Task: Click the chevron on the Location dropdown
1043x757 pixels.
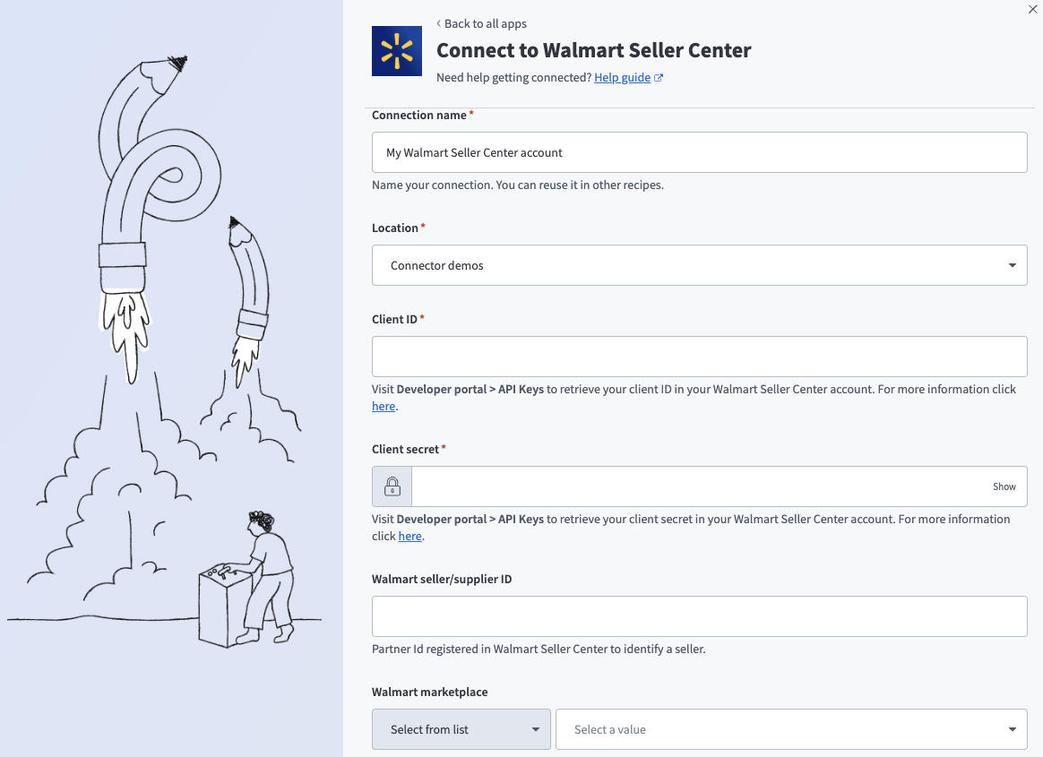Action: coord(1011,265)
